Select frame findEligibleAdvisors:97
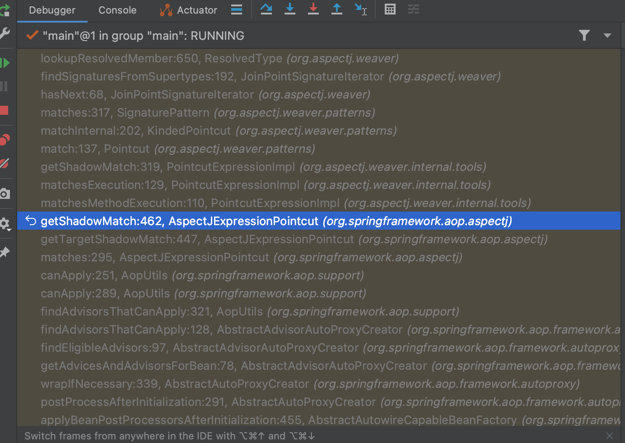 point(318,348)
